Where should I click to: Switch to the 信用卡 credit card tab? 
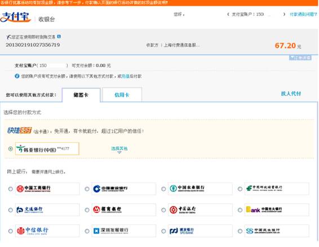122,95
